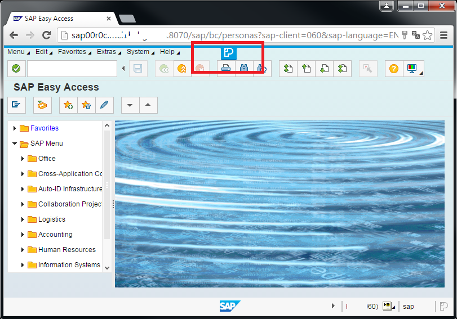This screenshot has width=457, height=319.
Task: Click the Save floppy disk icon
Action: coord(138,69)
